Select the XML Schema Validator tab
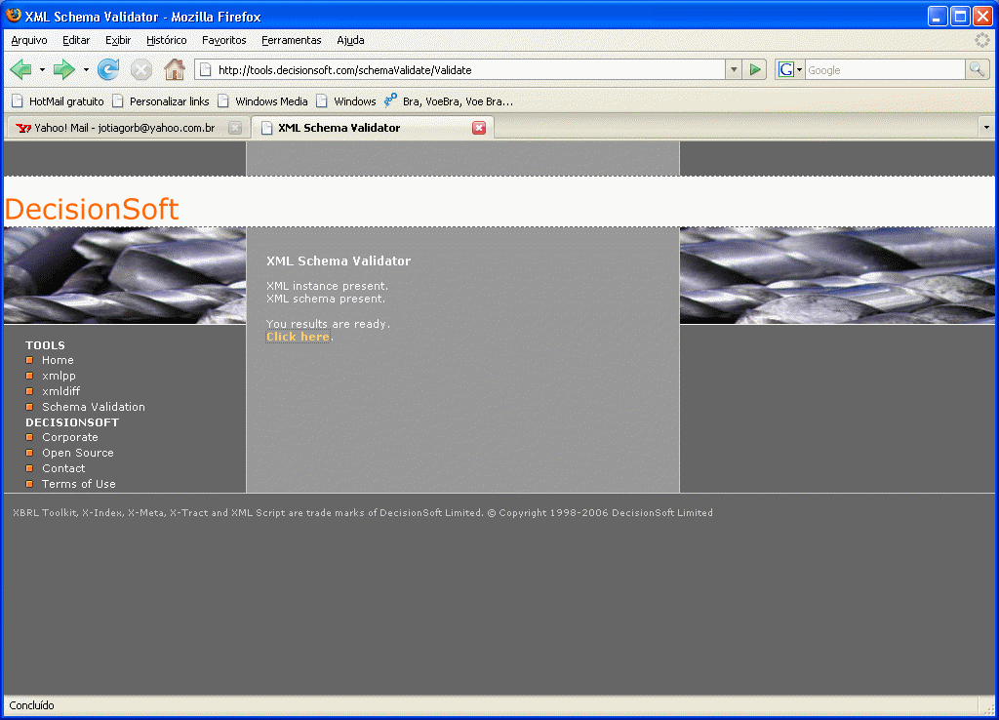Screen dimensions: 999x720 [x=373, y=128]
